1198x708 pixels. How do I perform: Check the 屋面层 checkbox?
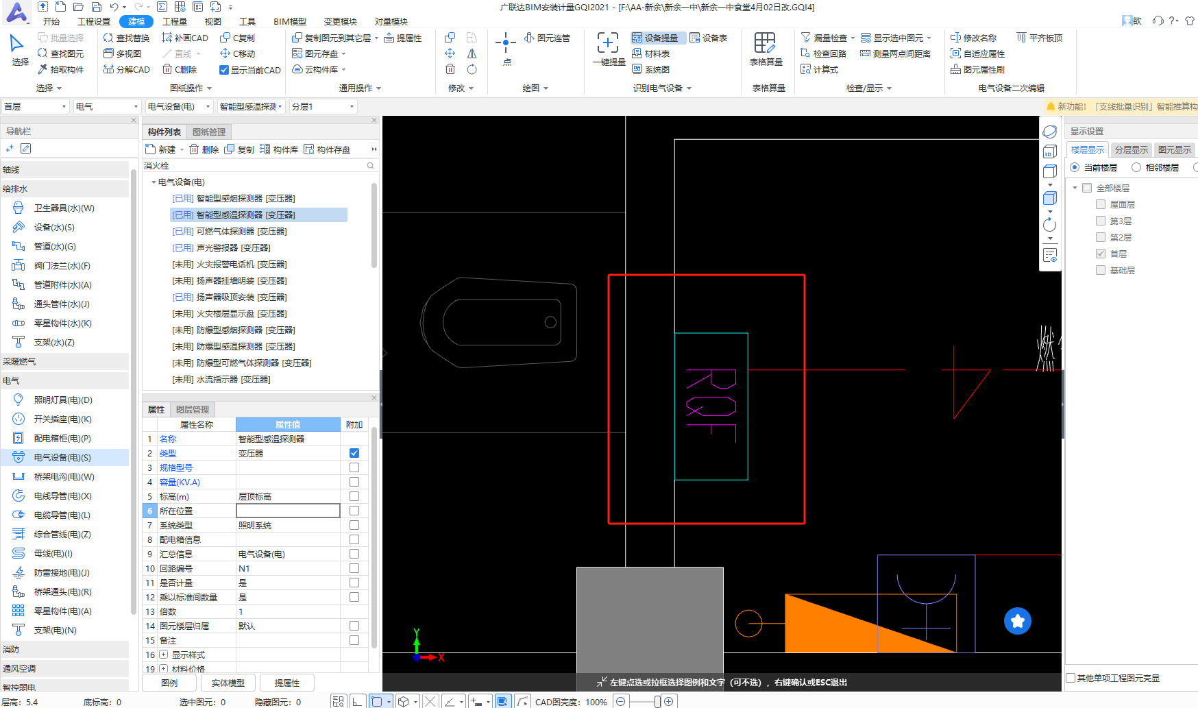(x=1101, y=204)
